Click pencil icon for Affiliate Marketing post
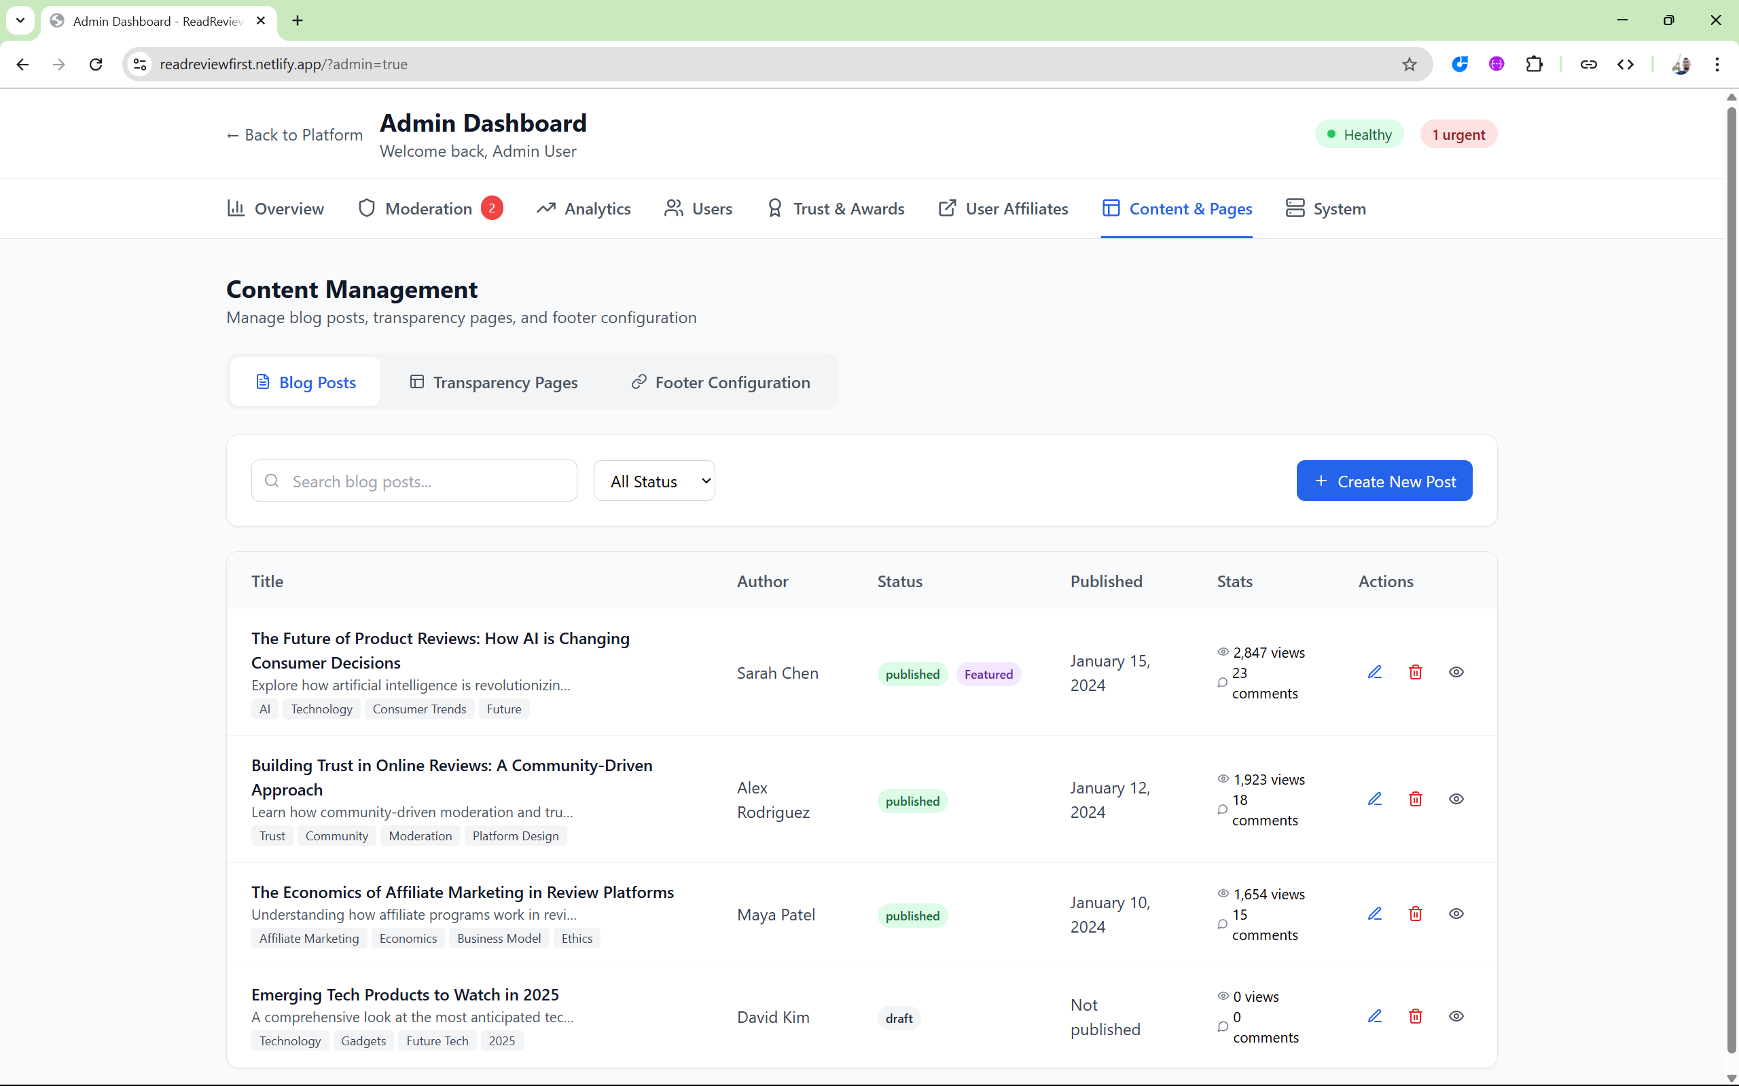 [1374, 914]
